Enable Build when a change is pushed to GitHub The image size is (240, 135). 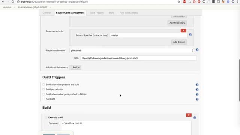point(43,94)
